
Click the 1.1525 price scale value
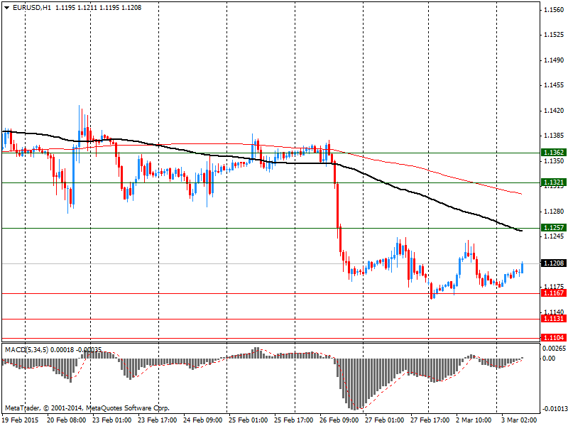click(x=555, y=35)
